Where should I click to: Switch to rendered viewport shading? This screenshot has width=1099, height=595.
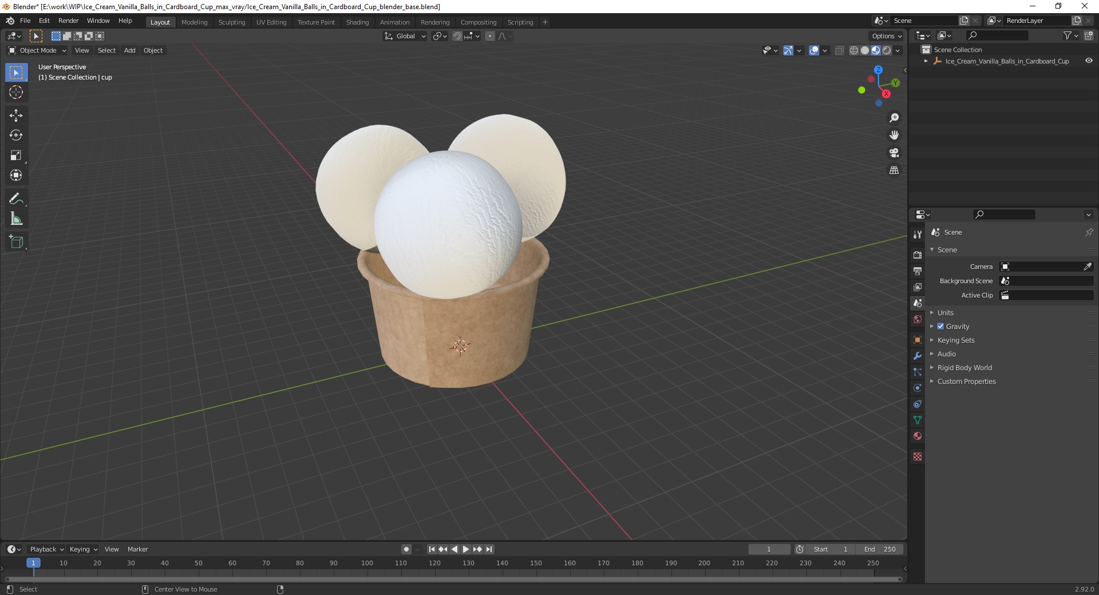pos(887,50)
